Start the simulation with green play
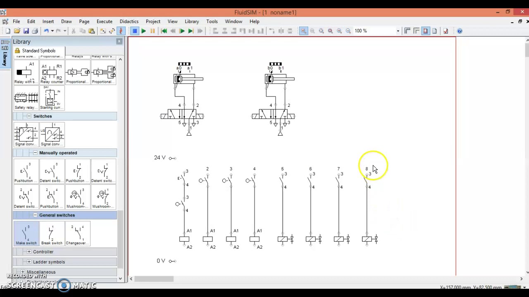Image resolution: width=529 pixels, height=297 pixels. pos(143,31)
